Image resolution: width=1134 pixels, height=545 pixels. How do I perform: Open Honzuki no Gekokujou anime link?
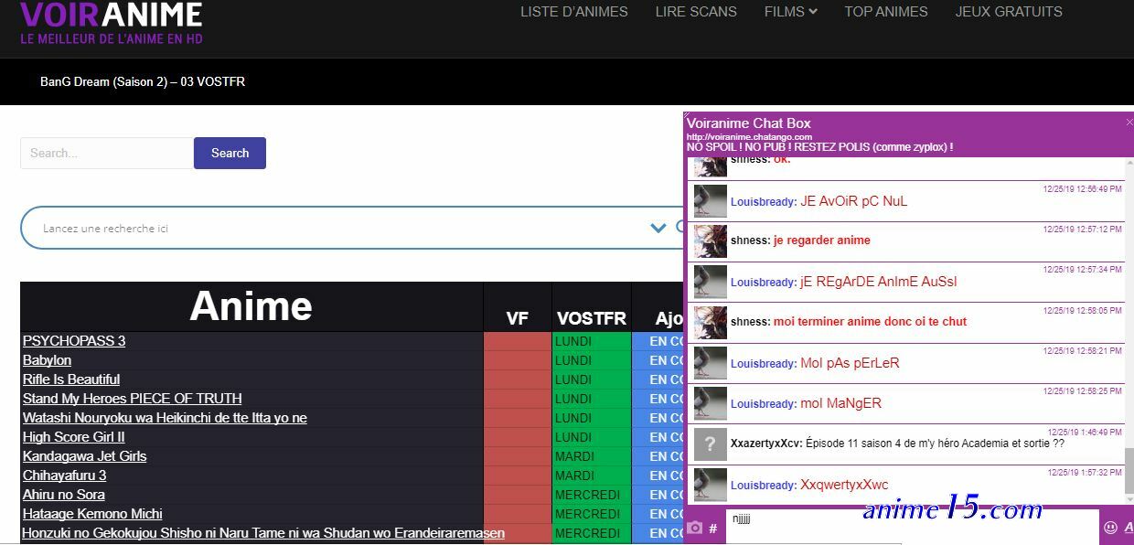[263, 533]
